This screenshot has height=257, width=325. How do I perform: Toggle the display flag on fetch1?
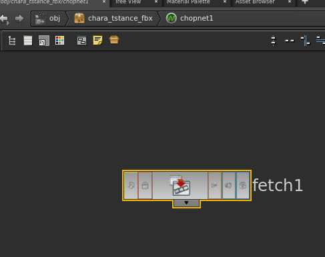pyautogui.click(x=243, y=185)
